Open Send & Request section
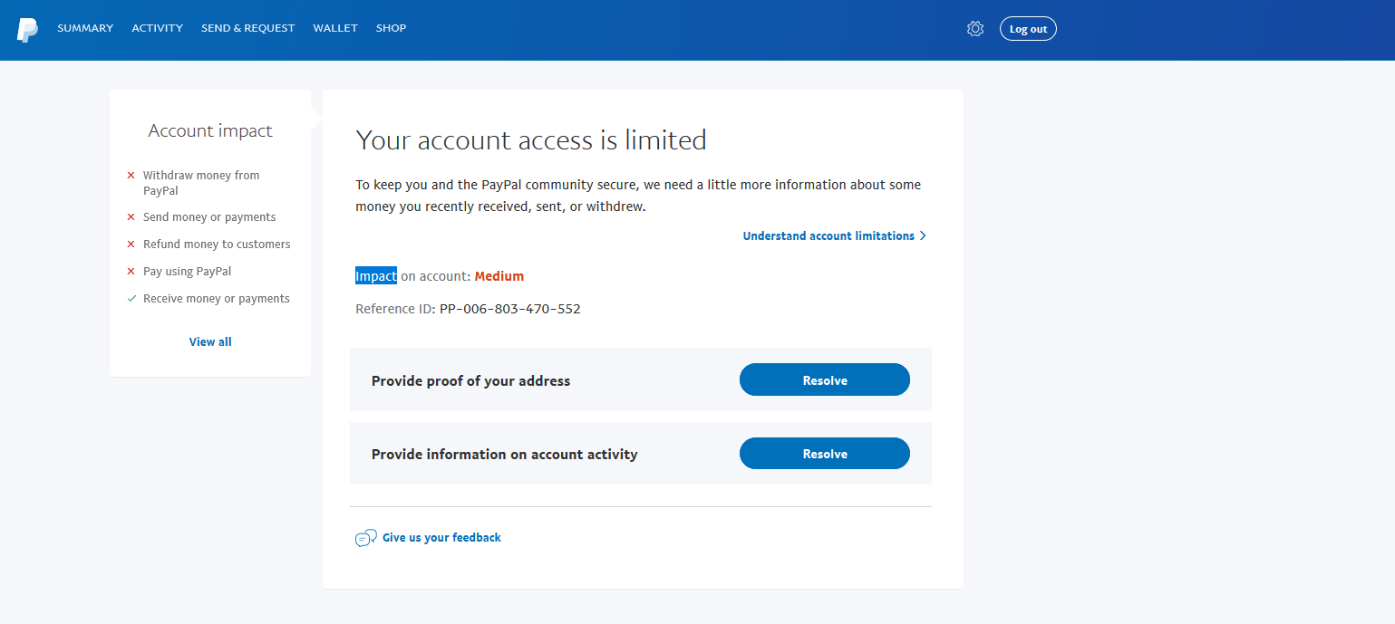 click(x=247, y=28)
